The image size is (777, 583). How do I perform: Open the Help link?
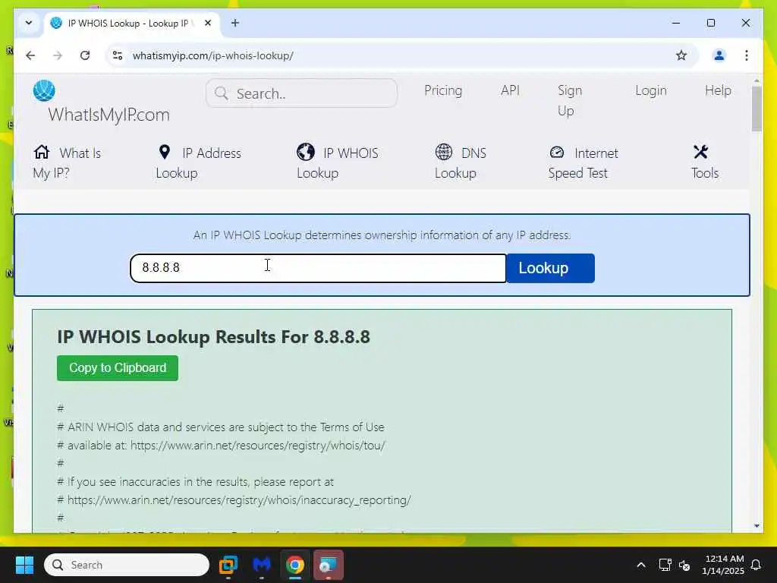(x=718, y=90)
